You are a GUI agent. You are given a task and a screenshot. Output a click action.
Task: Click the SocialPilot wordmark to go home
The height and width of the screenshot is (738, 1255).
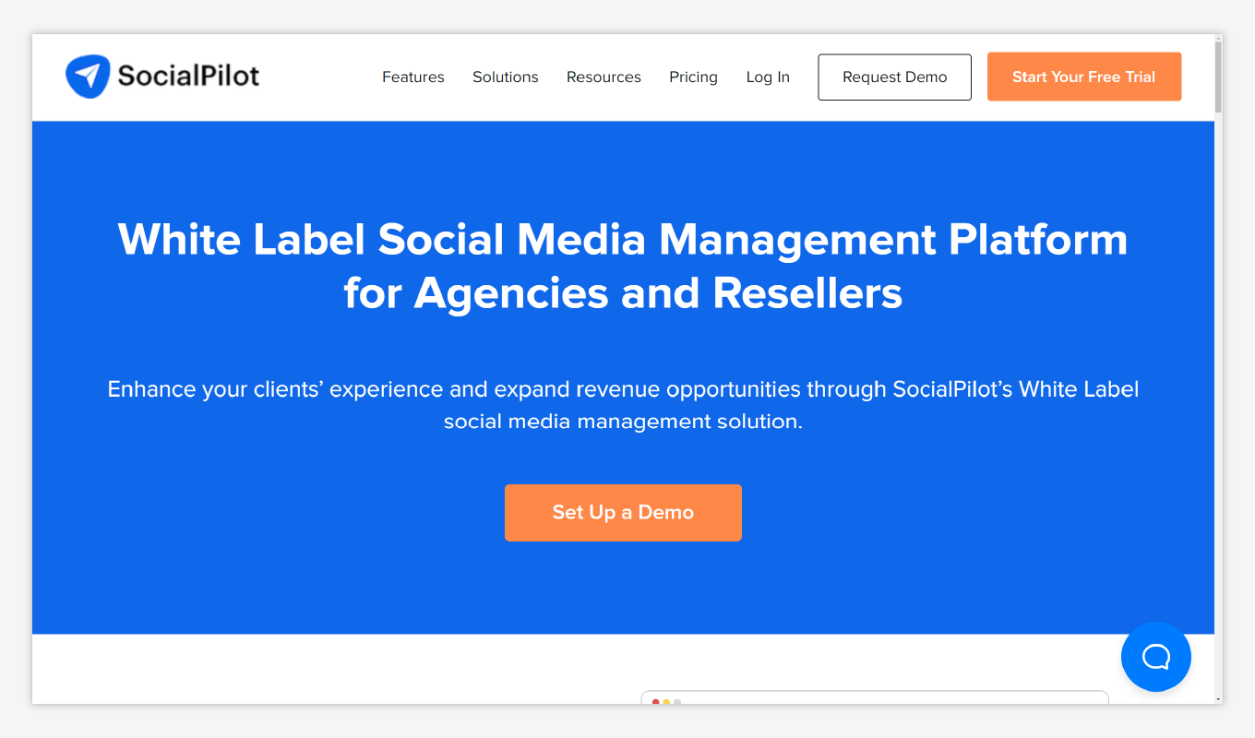[x=188, y=76]
